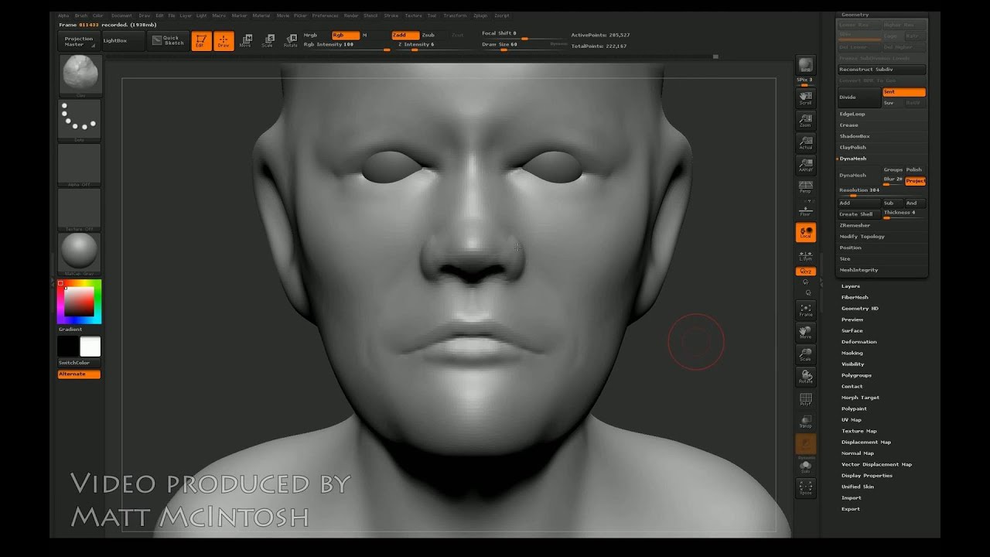Toggle Transp transparency mode

pos(805,421)
